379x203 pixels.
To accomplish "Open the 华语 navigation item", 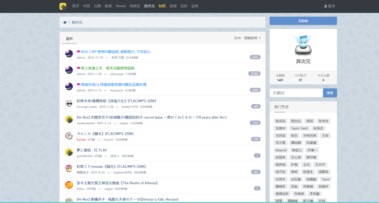I will coord(87,6).
